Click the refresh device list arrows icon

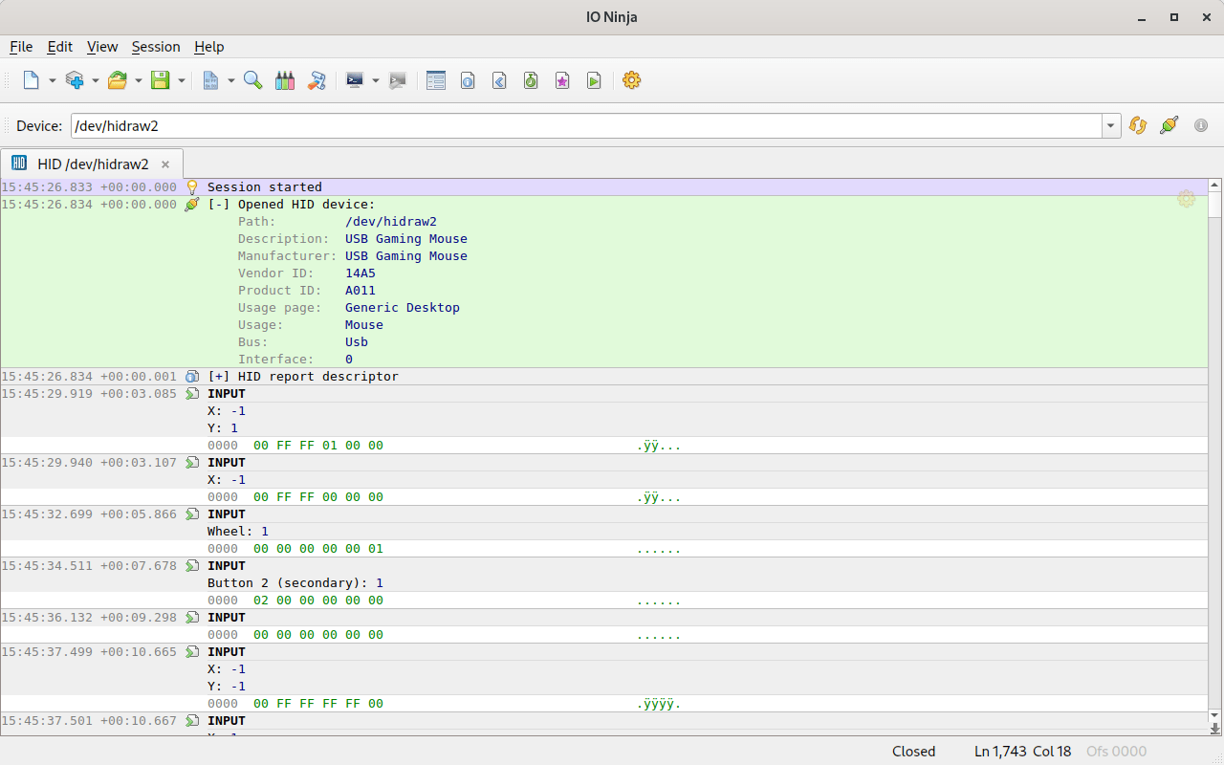coord(1138,125)
